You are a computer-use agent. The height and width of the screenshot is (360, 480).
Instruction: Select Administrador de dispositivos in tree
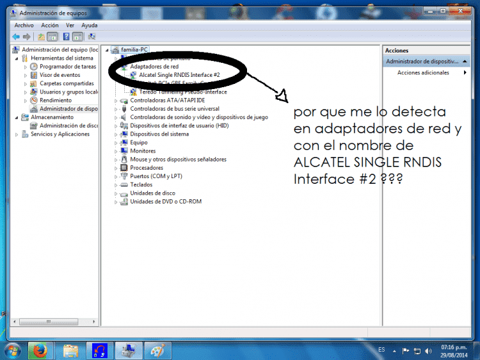(68, 108)
